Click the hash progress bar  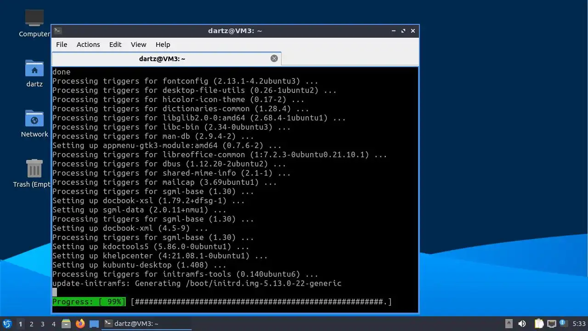[261, 302]
